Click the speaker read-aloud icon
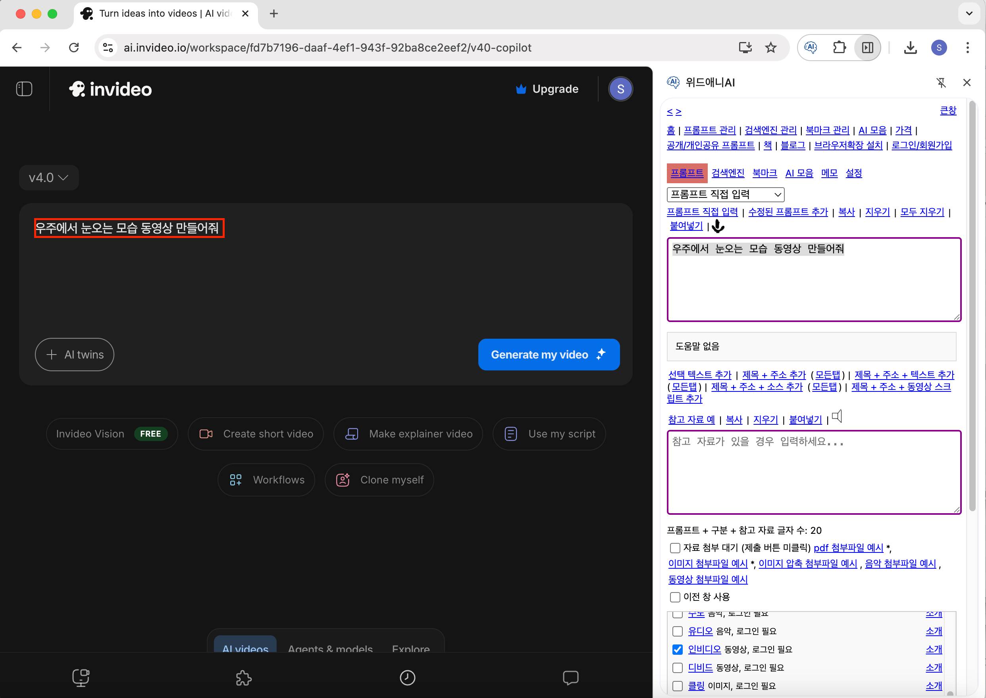Image resolution: width=986 pixels, height=698 pixels. (837, 416)
